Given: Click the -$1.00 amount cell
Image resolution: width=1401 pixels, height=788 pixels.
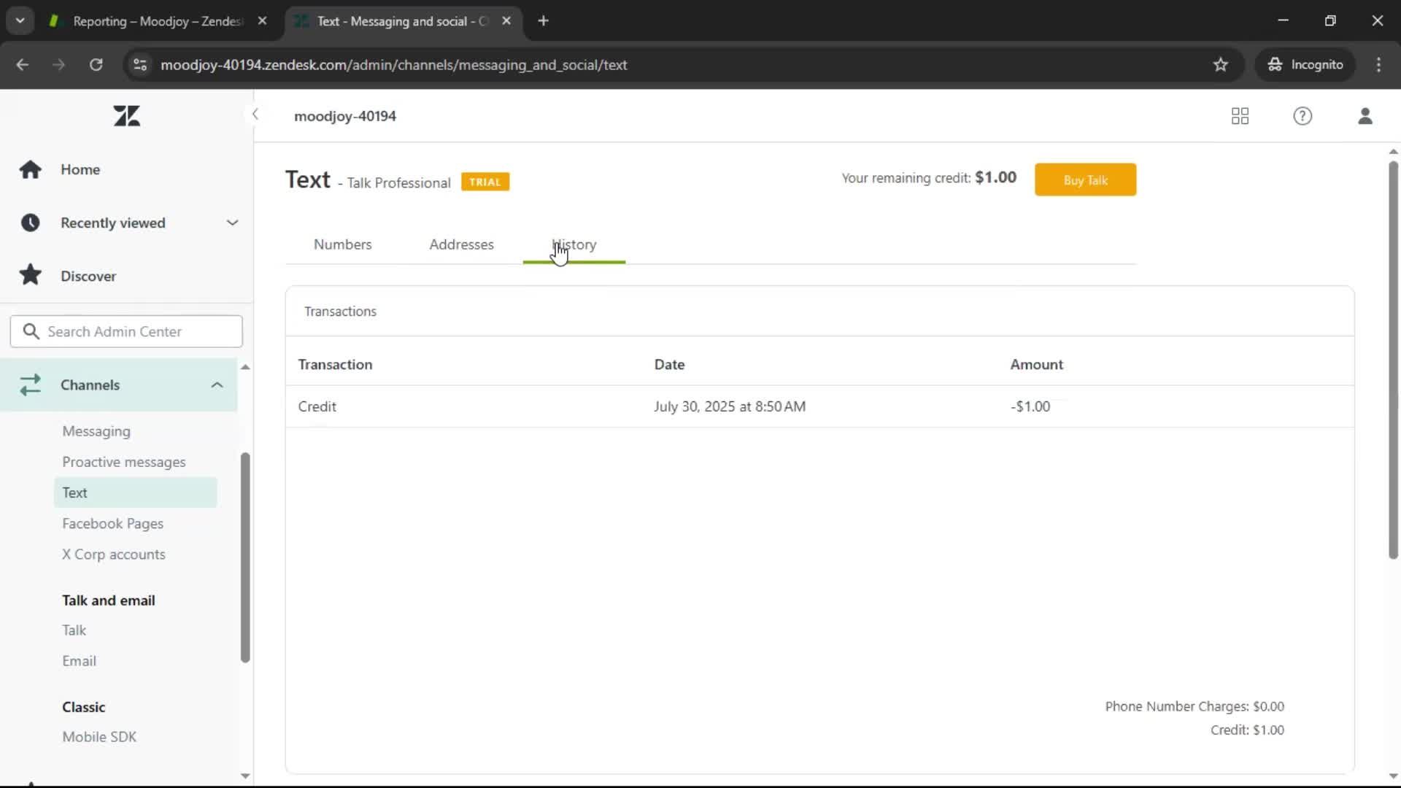Looking at the screenshot, I should coord(1030,406).
